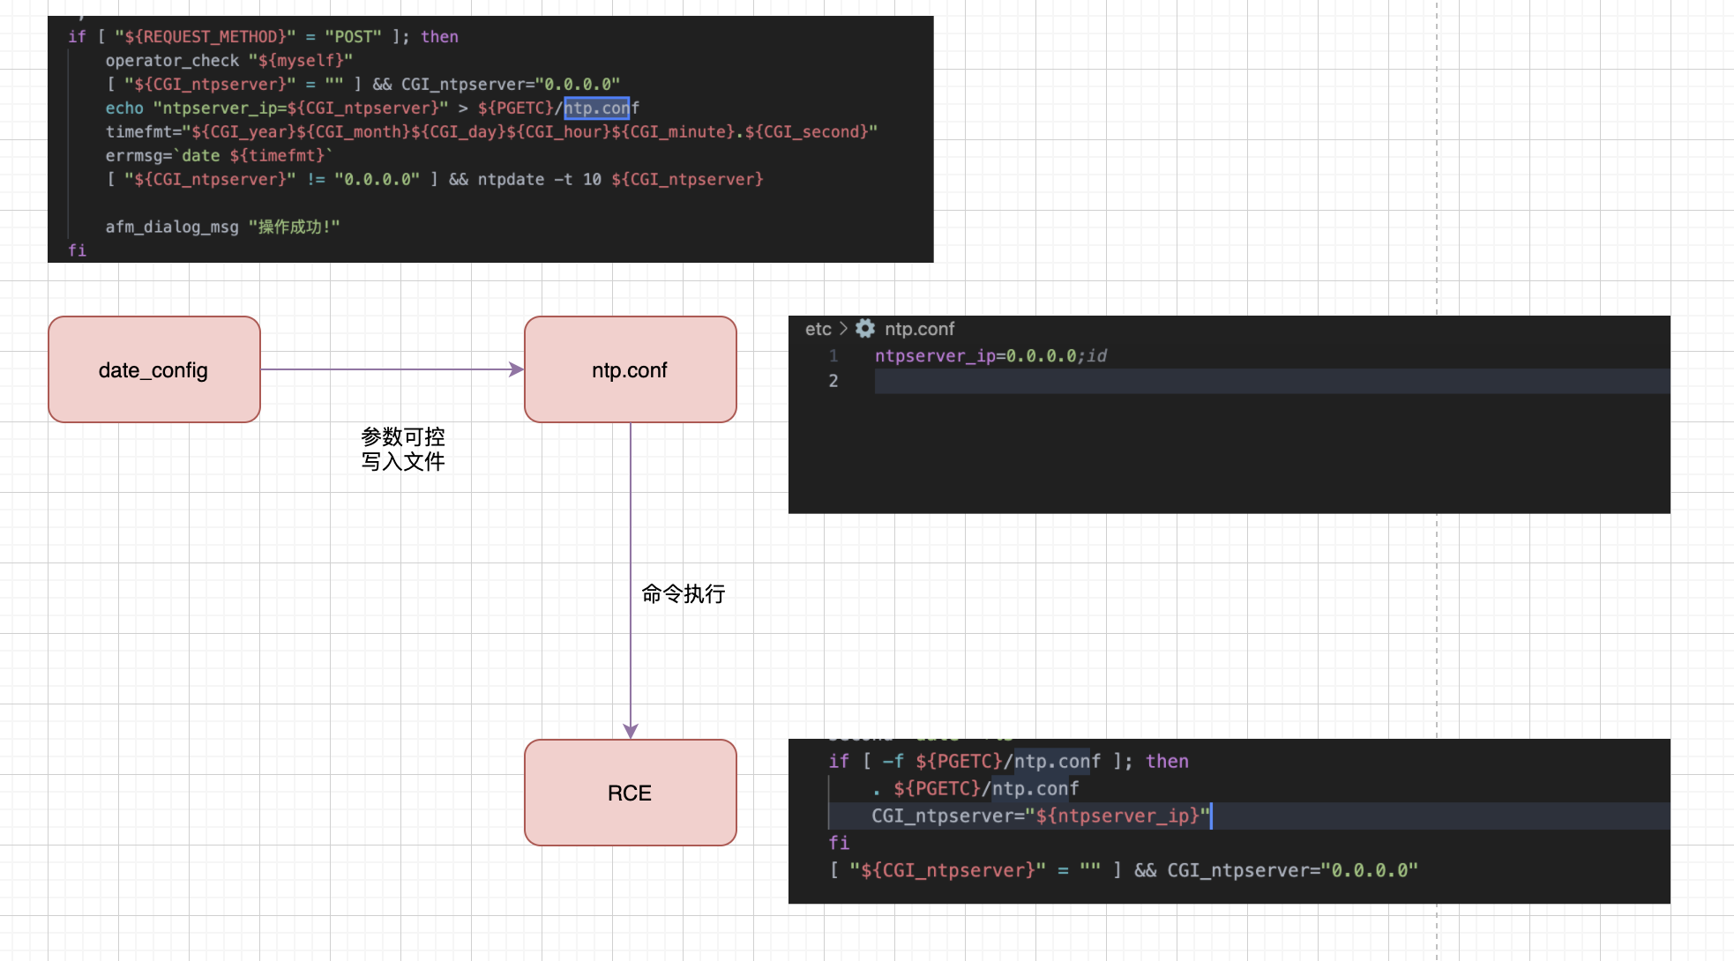Click line number 2 in ntp.conf editor
This screenshot has width=1734, height=961.
pos(833,381)
